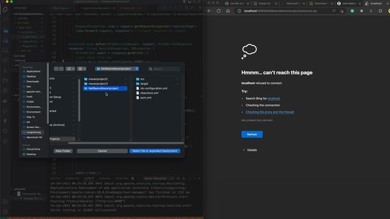Screen dimensions: 390x219
Task: Select the nb-configuration.xml file
Action: 154,88
